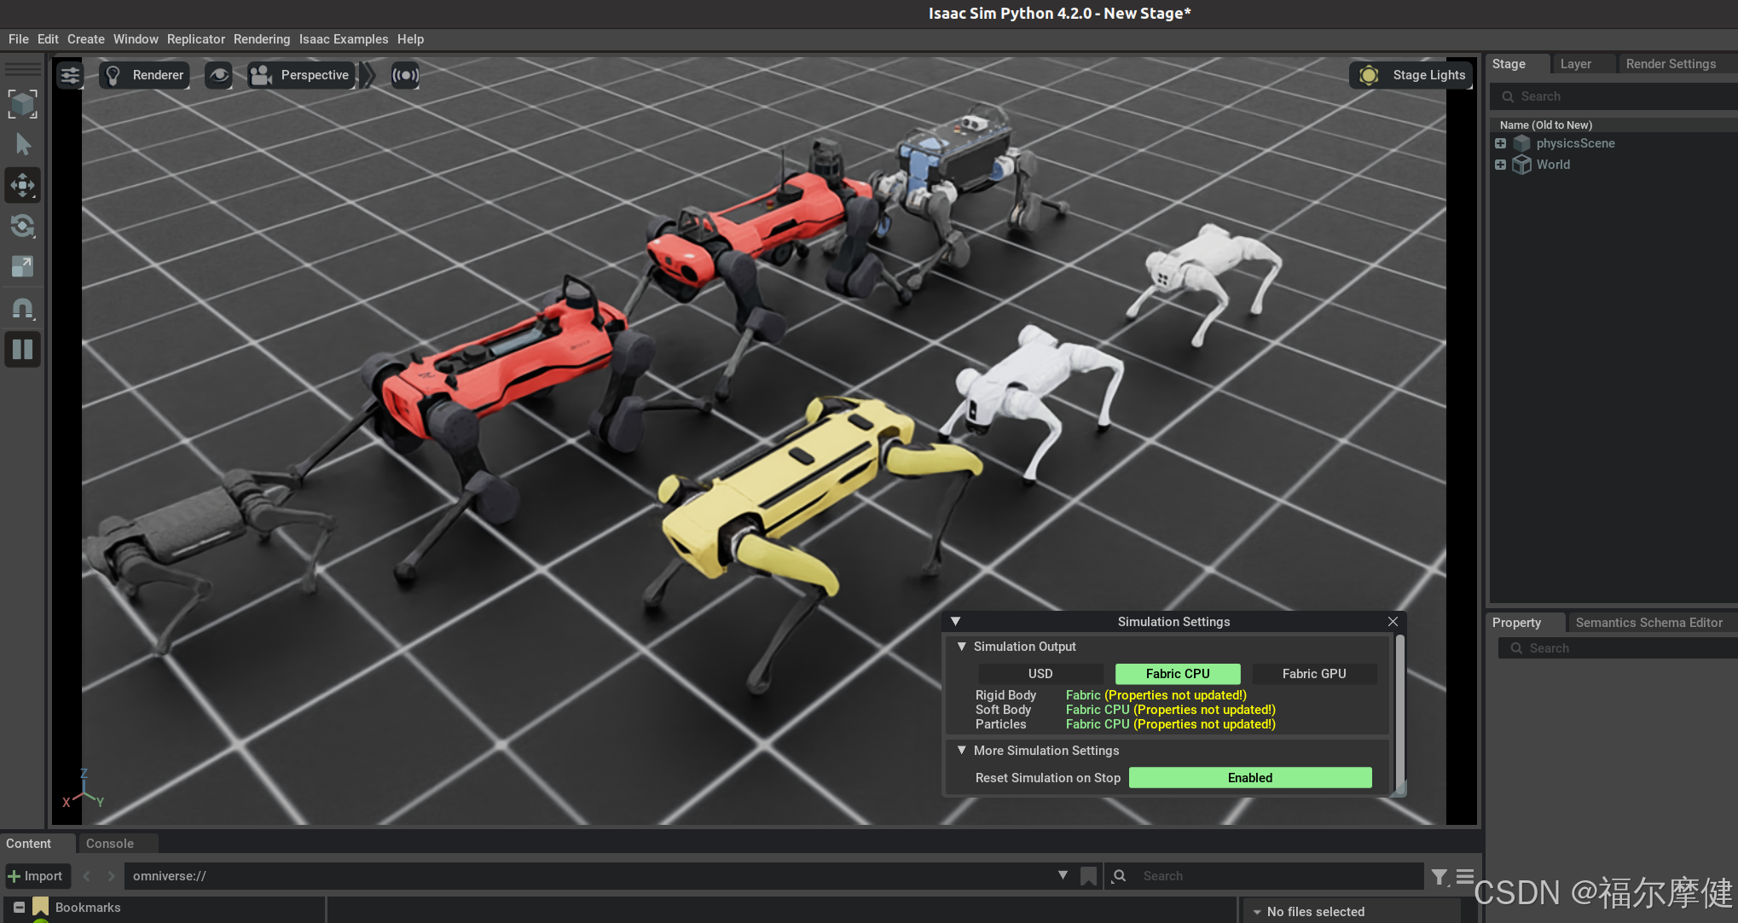
Task: Choose the arrow selection tool
Action: (22, 145)
